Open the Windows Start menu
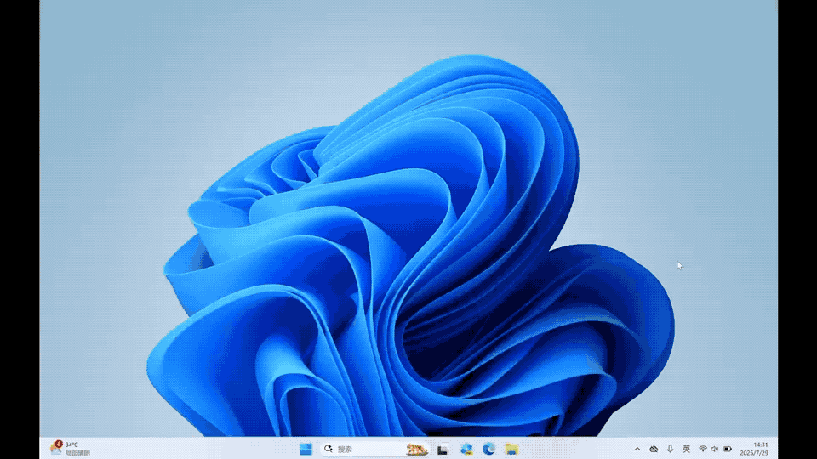This screenshot has height=459, width=817. pyautogui.click(x=306, y=449)
